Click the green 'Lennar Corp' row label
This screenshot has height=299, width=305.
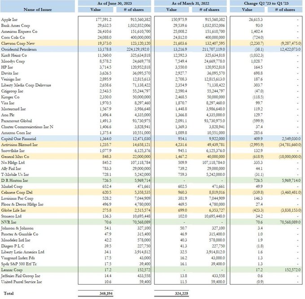pyautogui.click(x=12, y=270)
